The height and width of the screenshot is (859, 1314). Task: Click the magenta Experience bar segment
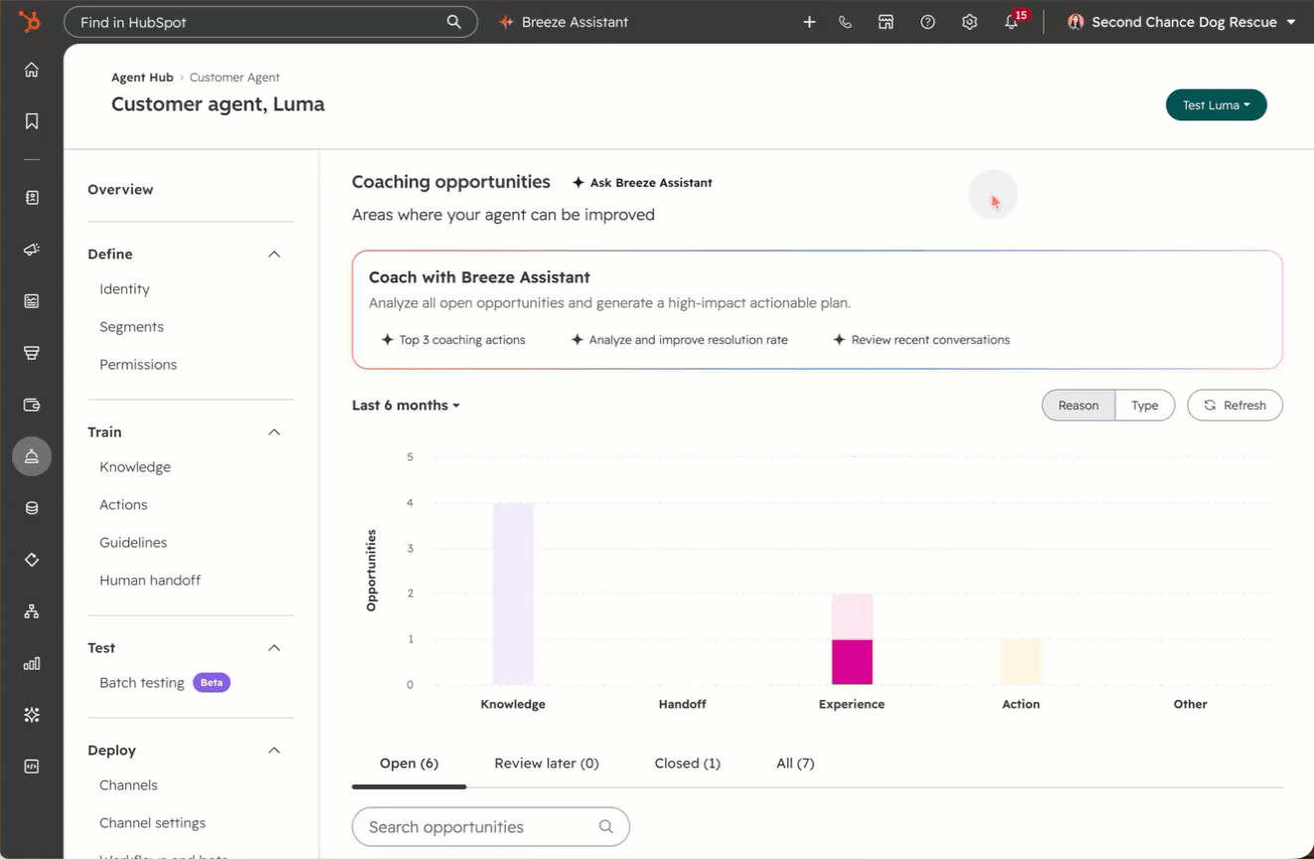coord(852,662)
